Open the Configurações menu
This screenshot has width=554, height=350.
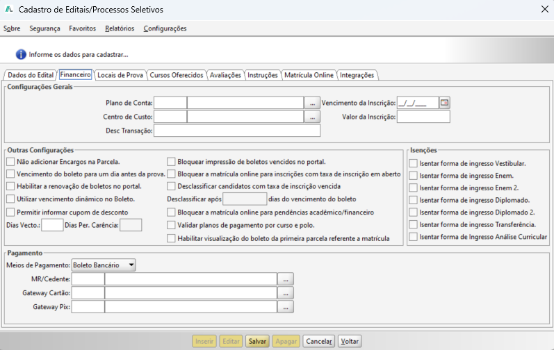coord(165,28)
